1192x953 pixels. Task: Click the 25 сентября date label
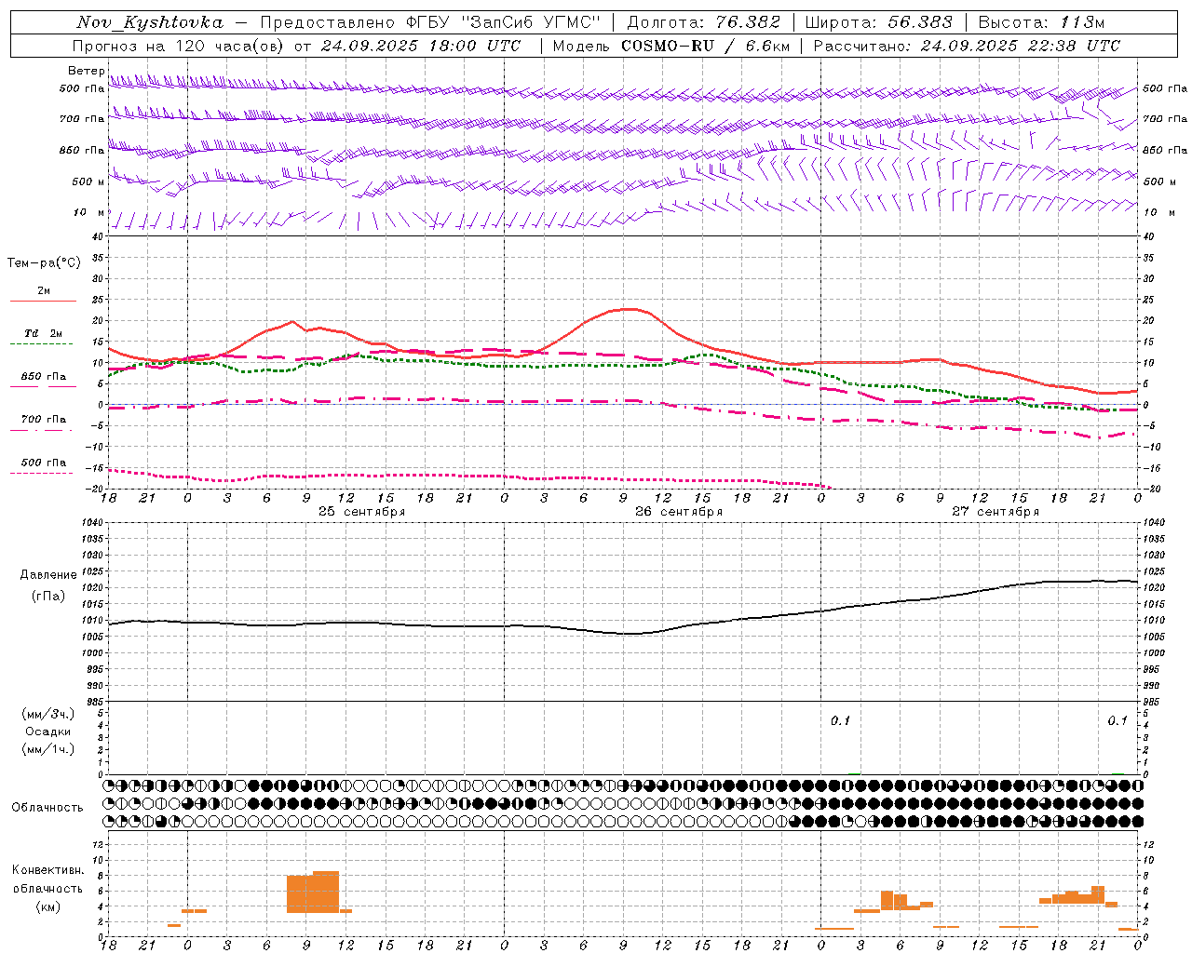(361, 512)
